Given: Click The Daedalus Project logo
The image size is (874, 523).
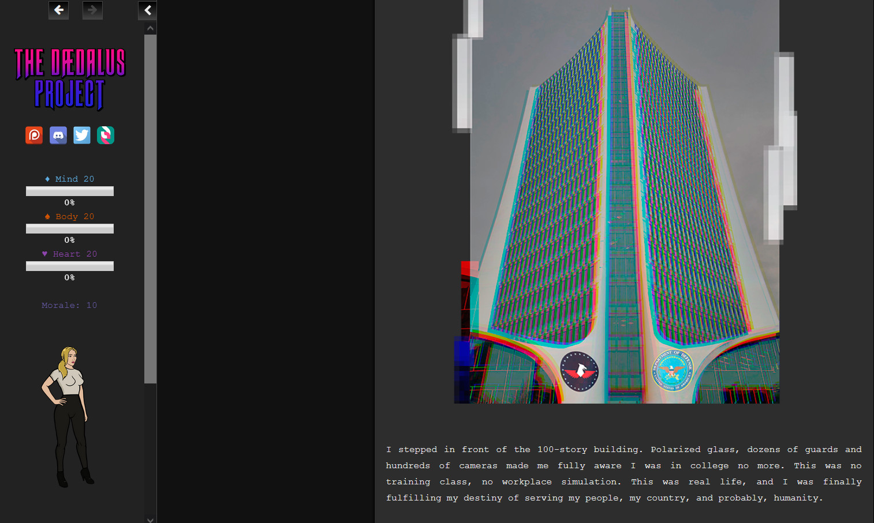Looking at the screenshot, I should click(x=70, y=79).
